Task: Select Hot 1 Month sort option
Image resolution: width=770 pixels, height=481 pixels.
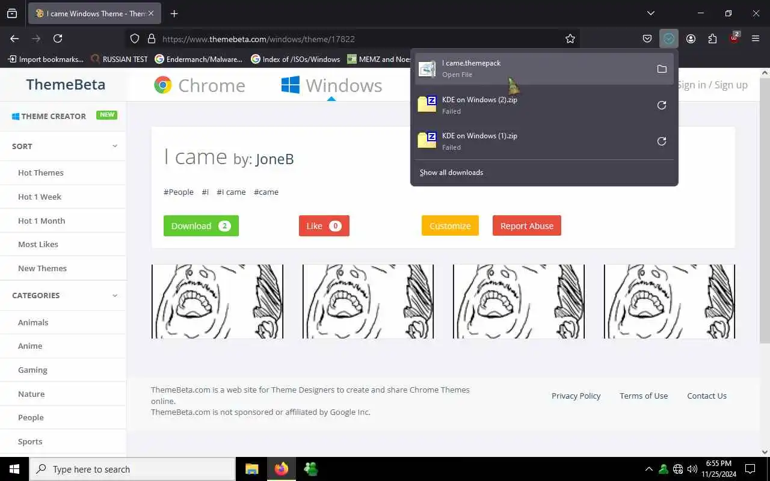Action: point(42,221)
